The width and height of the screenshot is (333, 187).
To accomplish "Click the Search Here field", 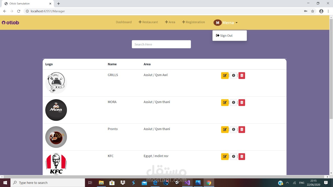I will click(x=161, y=44).
